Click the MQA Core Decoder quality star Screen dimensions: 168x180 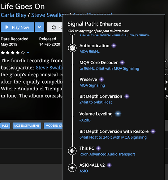pyautogui.click(x=122, y=63)
